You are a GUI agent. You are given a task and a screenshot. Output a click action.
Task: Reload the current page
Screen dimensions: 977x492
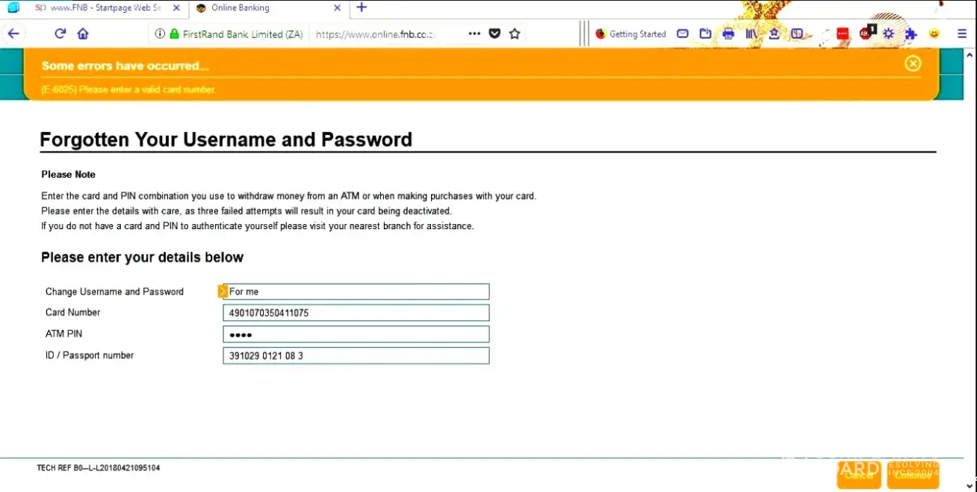pos(61,34)
